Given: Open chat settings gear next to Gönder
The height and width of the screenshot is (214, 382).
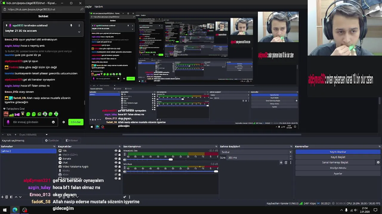Looking at the screenshot, I should coord(64,122).
